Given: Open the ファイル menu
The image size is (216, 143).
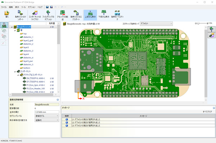Looking at the screenshot, I should [4, 7].
